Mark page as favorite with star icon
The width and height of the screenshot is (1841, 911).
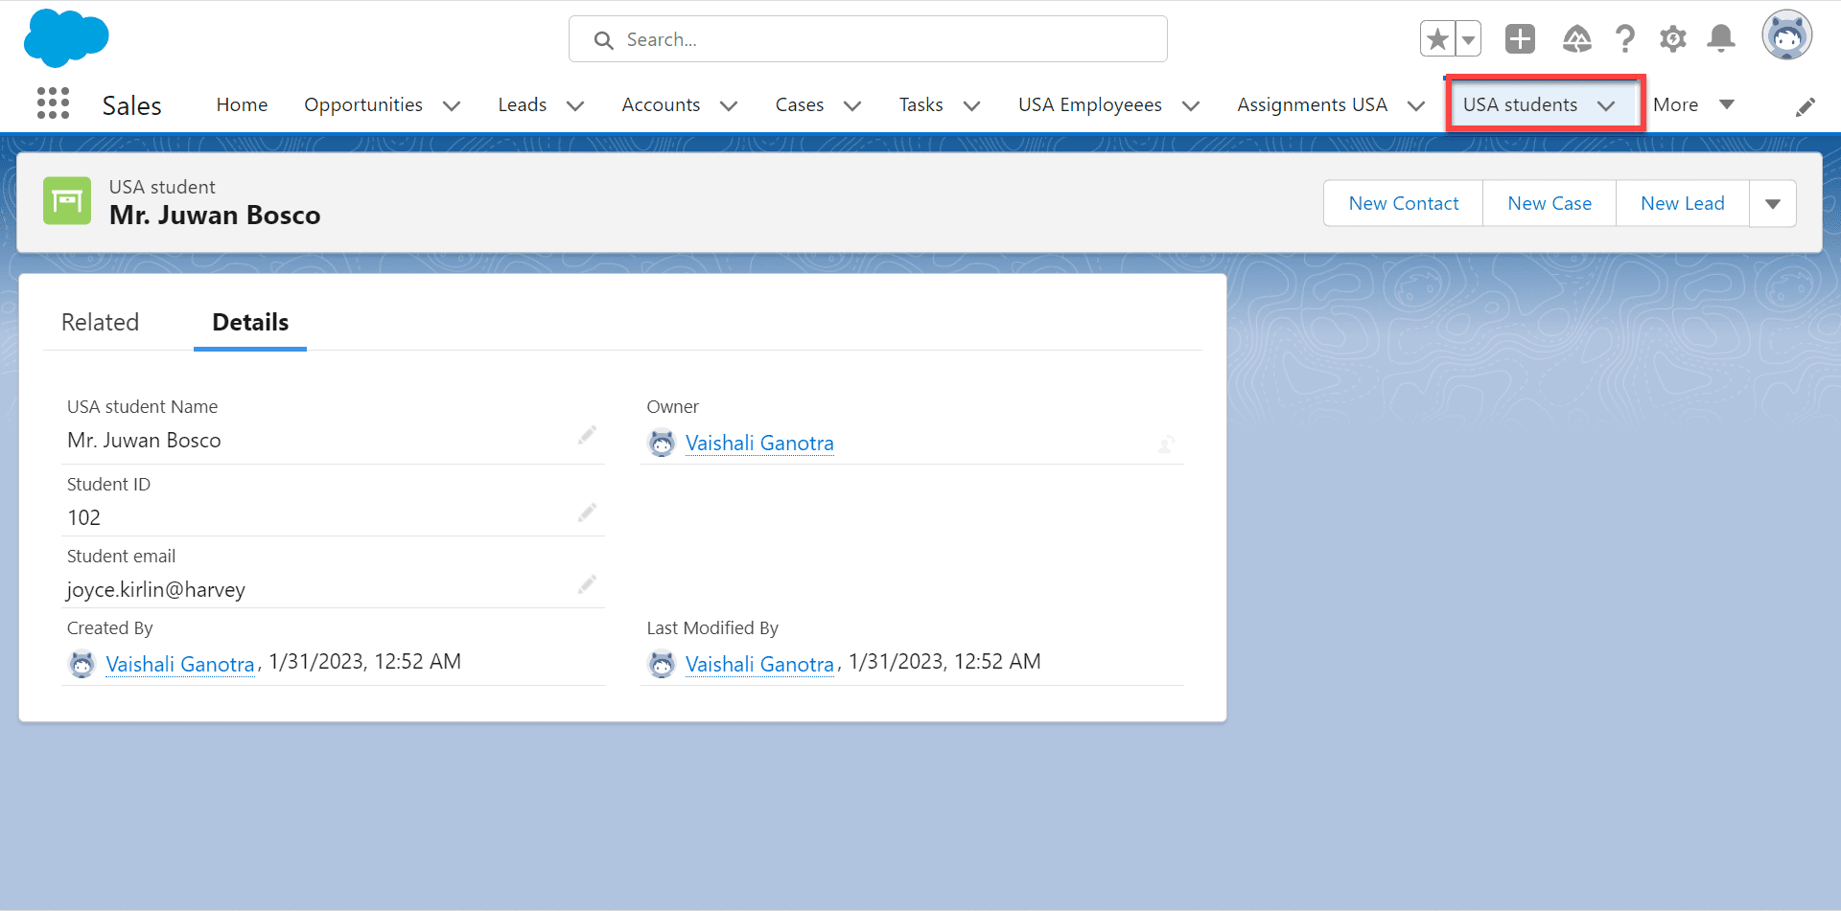coord(1437,36)
